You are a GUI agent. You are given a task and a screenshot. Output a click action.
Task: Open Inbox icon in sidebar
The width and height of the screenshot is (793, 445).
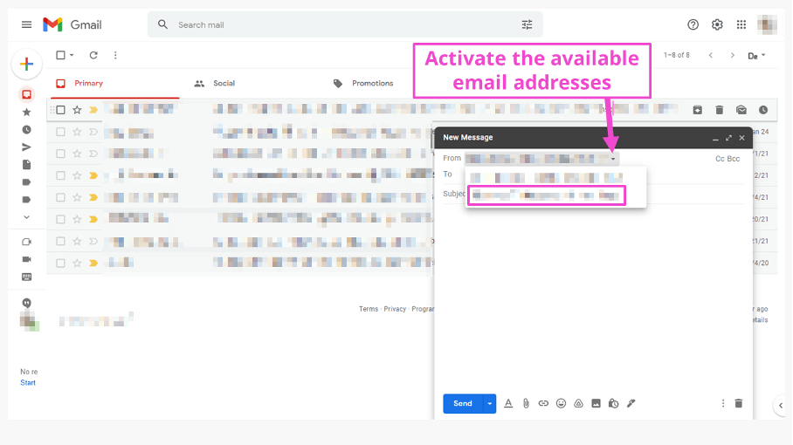pyautogui.click(x=27, y=94)
